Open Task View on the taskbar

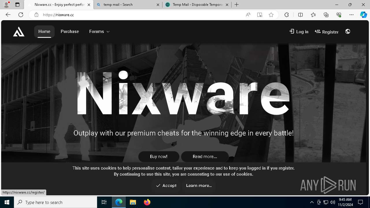[104, 202]
